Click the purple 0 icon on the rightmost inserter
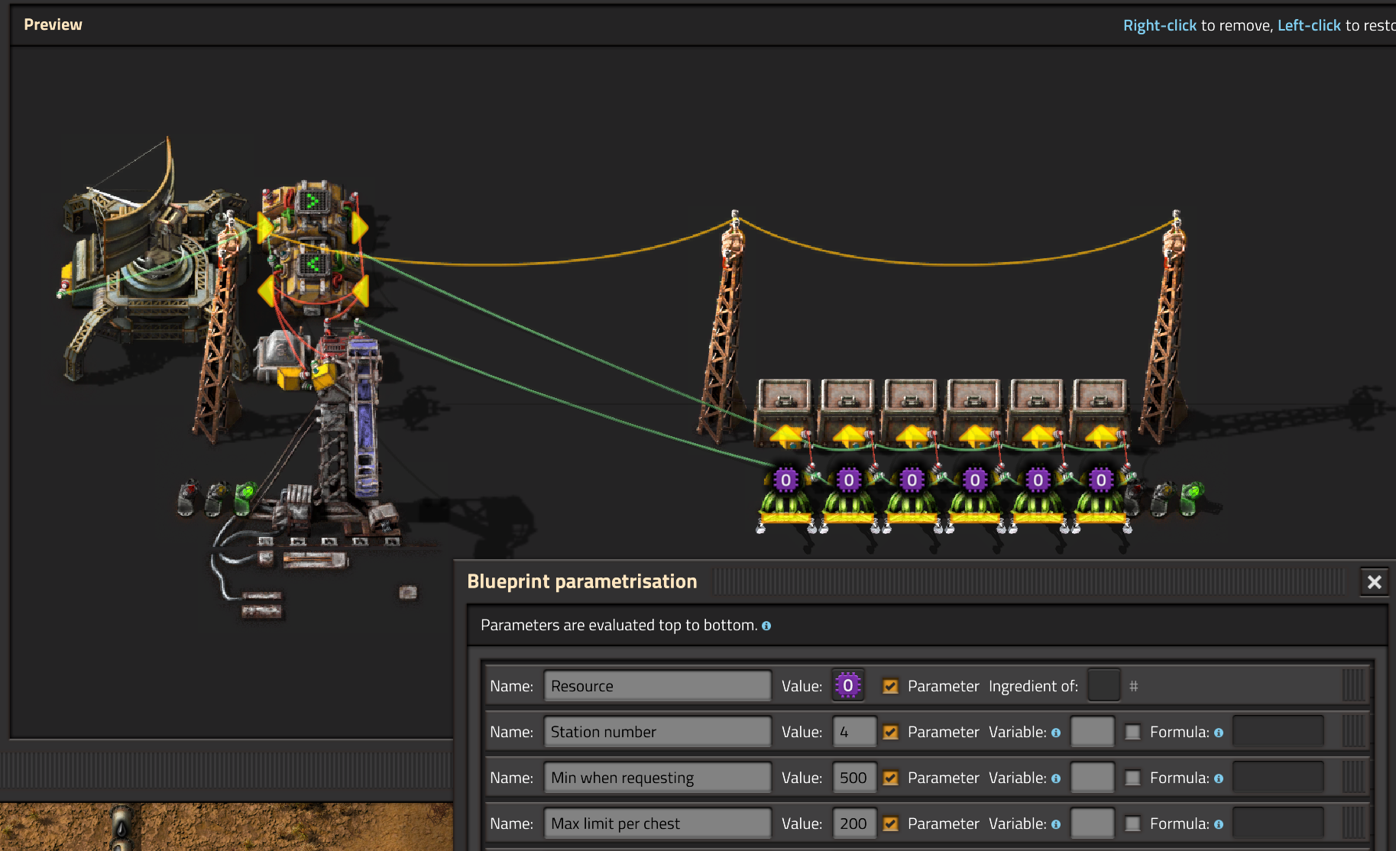Image resolution: width=1396 pixels, height=851 pixels. point(1101,480)
